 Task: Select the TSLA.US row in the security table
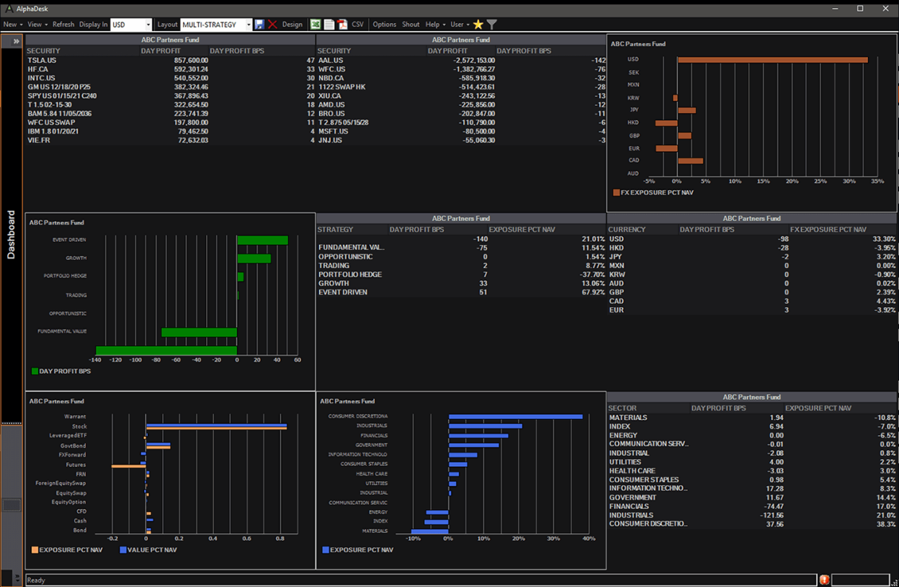(x=41, y=61)
